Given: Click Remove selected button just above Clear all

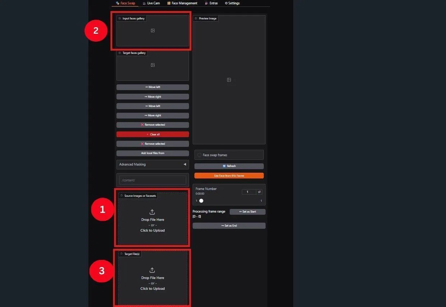Looking at the screenshot, I should pyautogui.click(x=153, y=125).
